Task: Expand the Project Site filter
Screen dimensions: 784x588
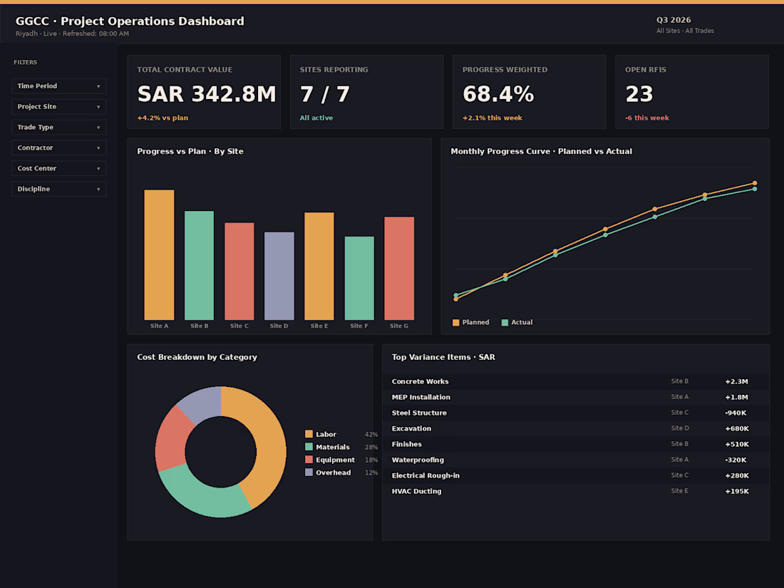Action: pos(58,106)
